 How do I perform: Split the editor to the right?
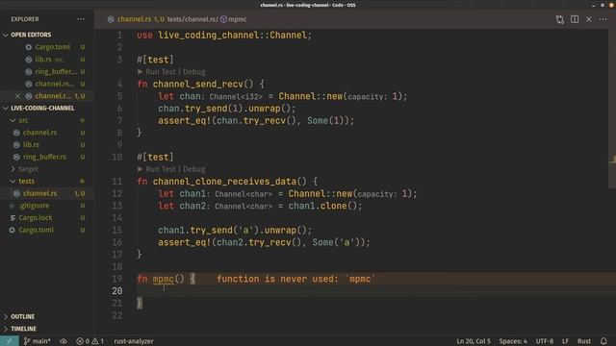click(x=575, y=19)
